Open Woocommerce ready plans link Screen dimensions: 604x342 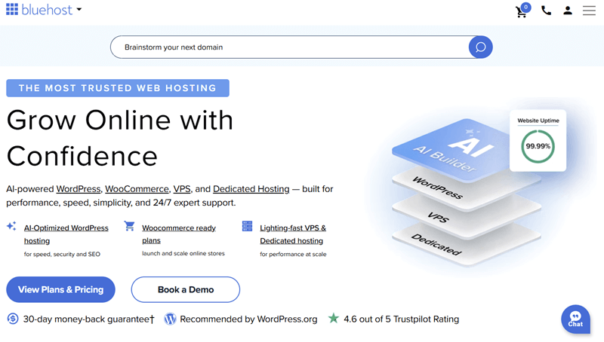pos(179,234)
